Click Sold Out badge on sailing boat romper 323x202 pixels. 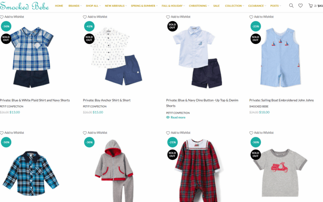tap(255, 39)
